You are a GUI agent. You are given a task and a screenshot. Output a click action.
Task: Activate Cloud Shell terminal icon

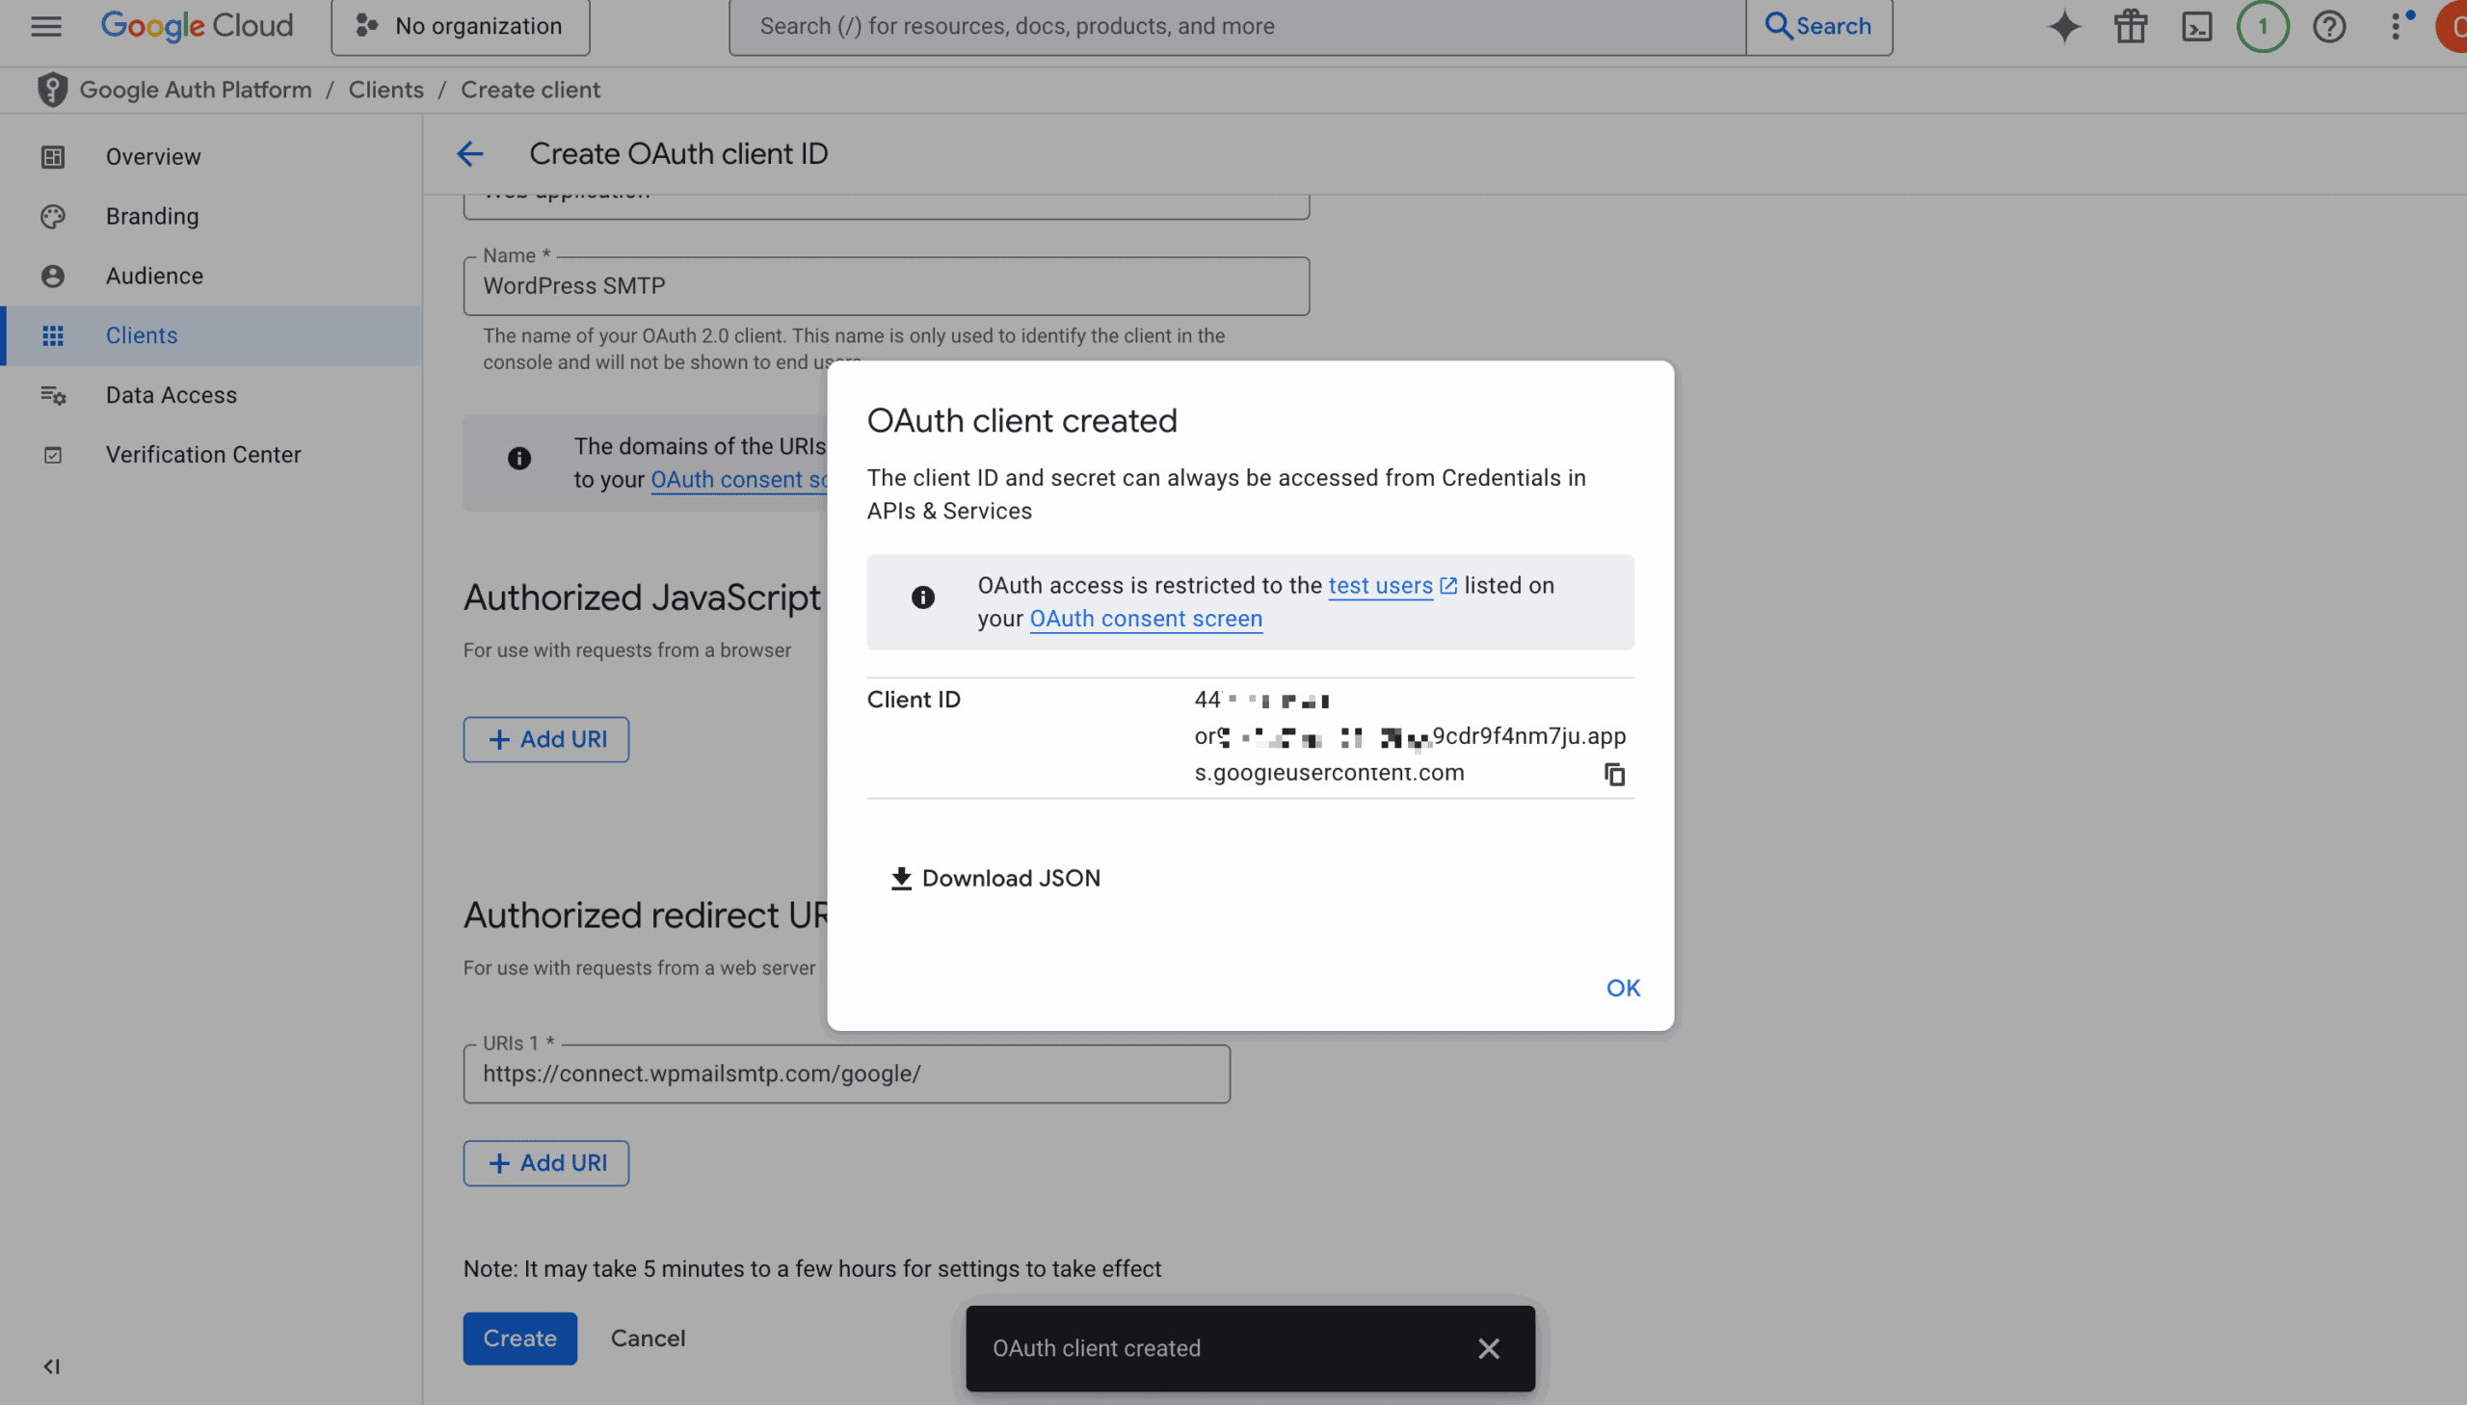click(x=2197, y=26)
